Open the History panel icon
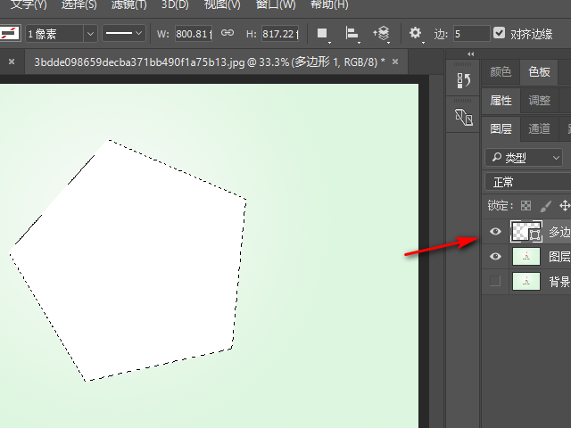 pos(463,81)
